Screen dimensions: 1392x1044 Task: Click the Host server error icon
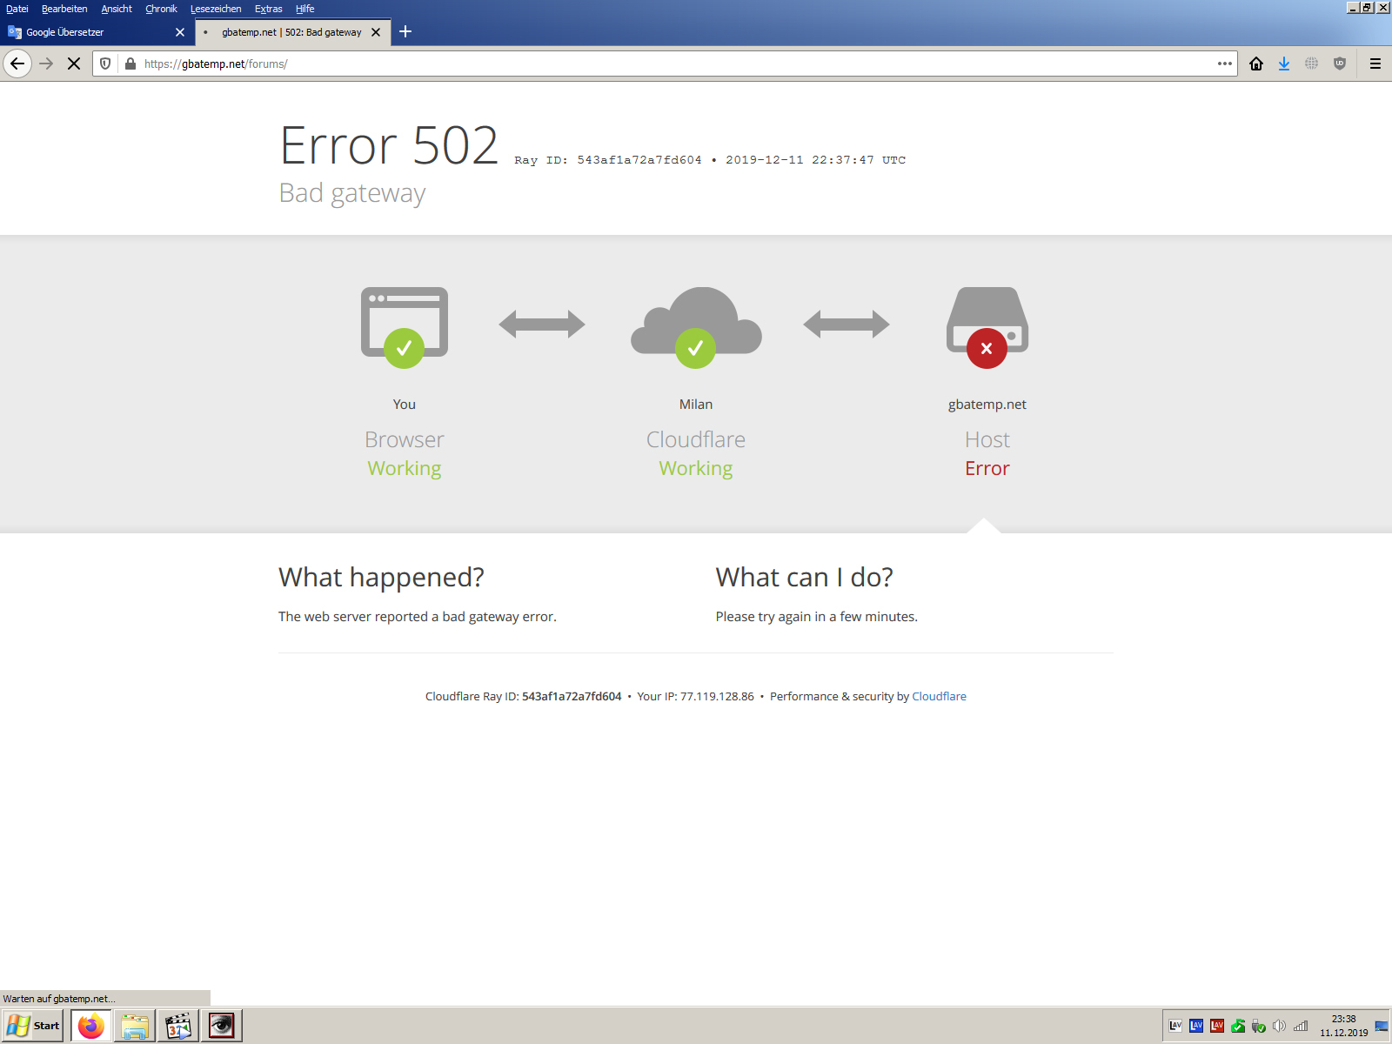[987, 327]
